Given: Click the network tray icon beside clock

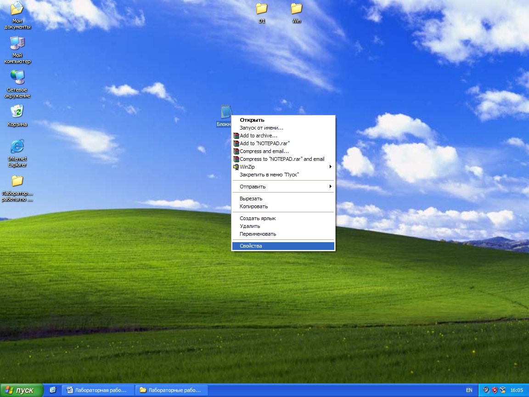Looking at the screenshot, I should (x=503, y=390).
